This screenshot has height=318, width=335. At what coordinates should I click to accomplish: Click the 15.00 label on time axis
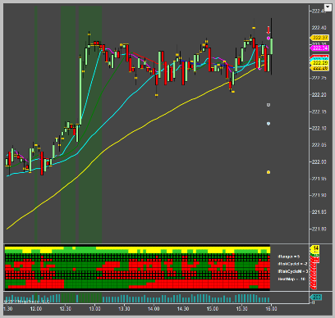coord(213,309)
